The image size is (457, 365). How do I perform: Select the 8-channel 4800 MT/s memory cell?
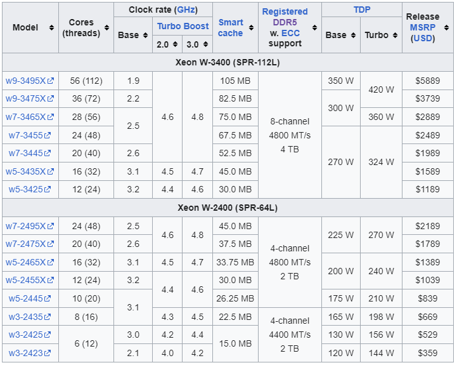tap(290, 135)
